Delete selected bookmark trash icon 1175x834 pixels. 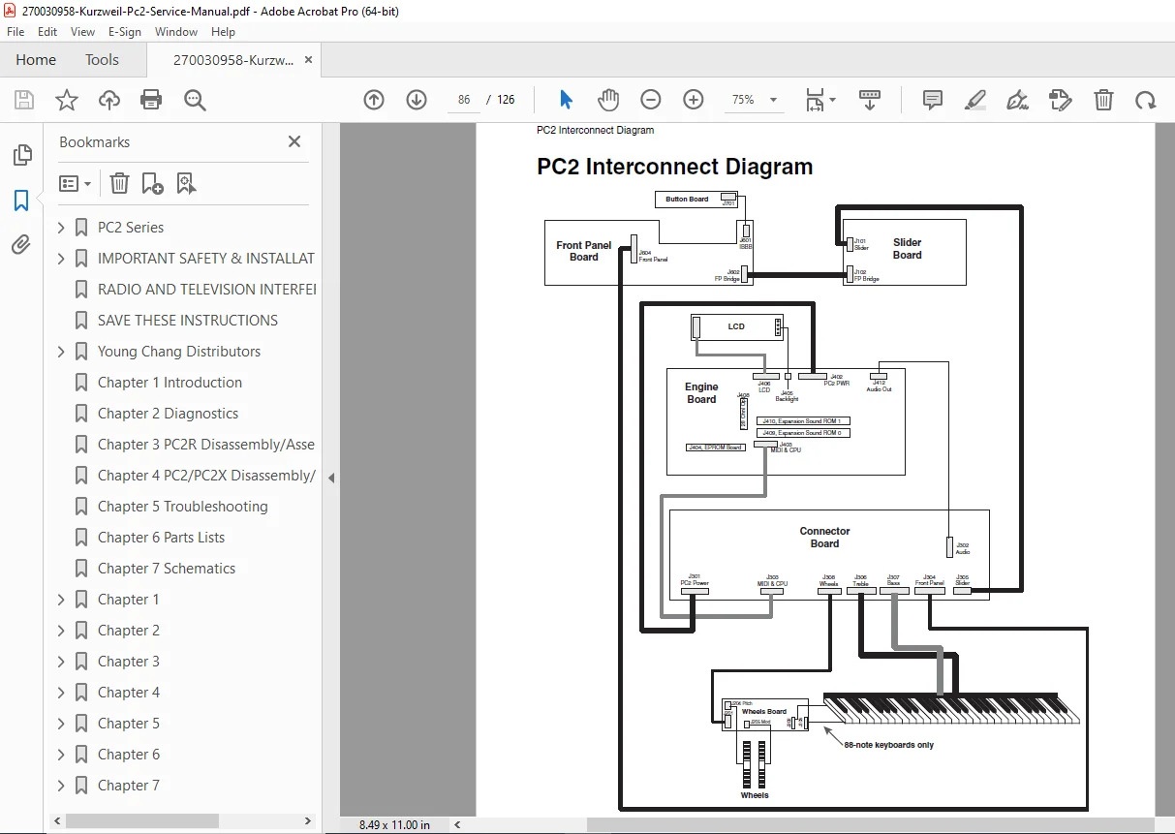(x=119, y=183)
